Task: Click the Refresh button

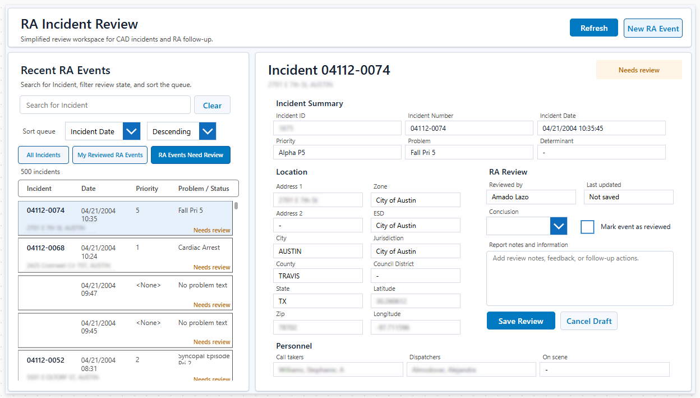Action: 593,27
